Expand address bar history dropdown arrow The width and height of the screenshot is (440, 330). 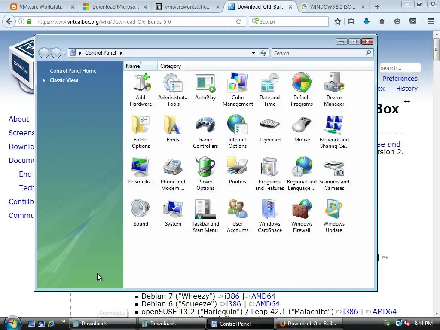(254, 53)
